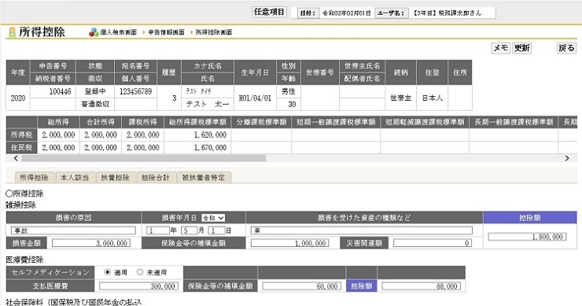Click the 登録中 status cell

95,92
